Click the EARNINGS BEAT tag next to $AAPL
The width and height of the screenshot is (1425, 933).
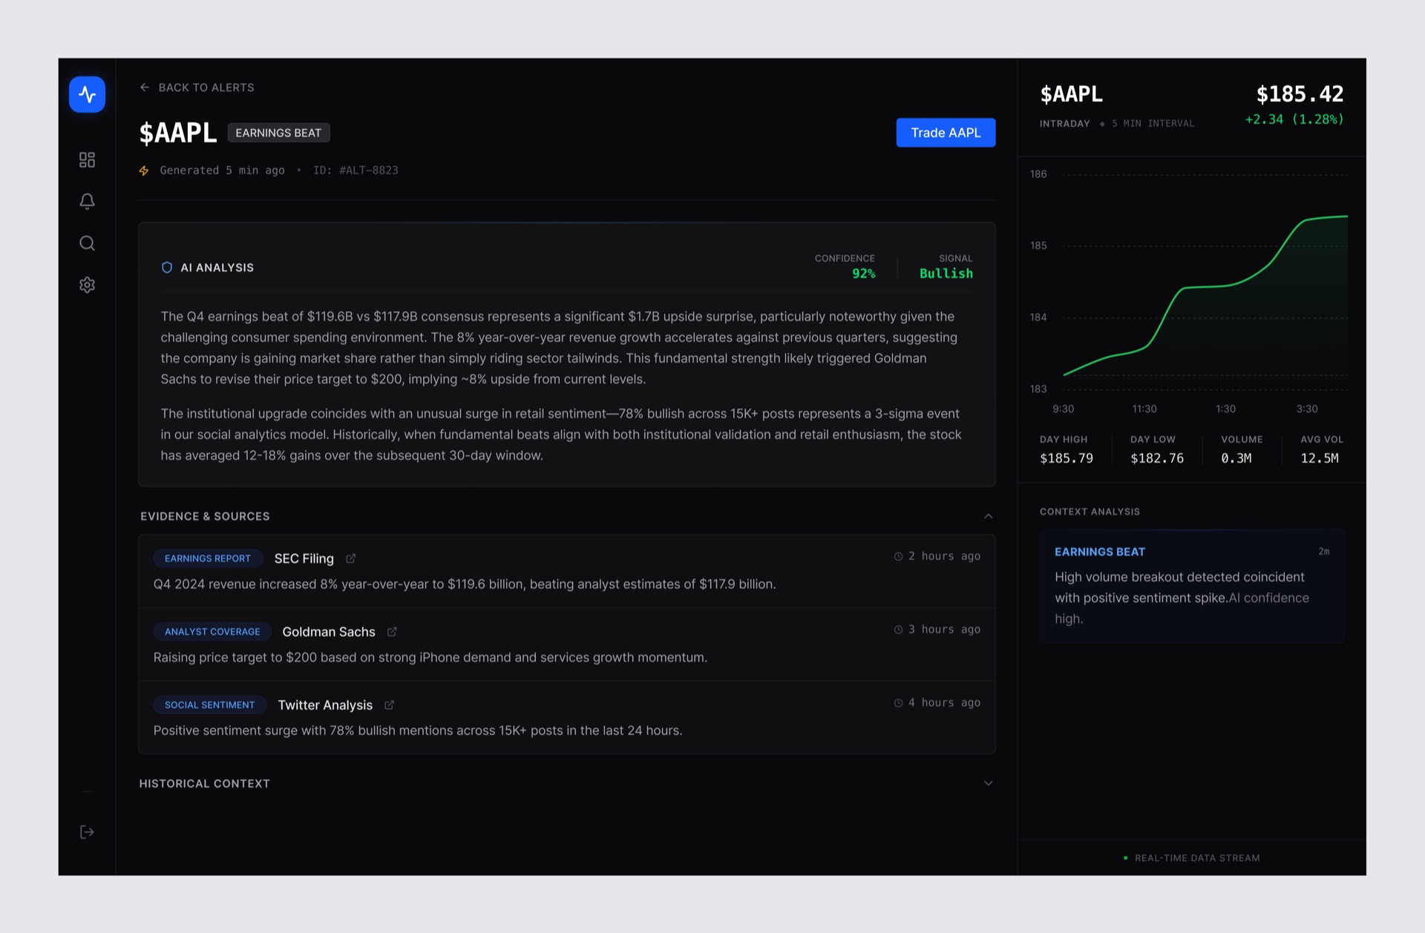278,133
